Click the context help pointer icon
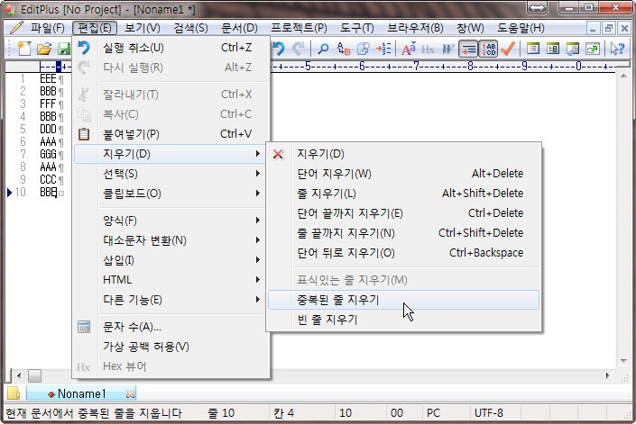Image resolution: width=636 pixels, height=424 pixels. click(x=617, y=49)
